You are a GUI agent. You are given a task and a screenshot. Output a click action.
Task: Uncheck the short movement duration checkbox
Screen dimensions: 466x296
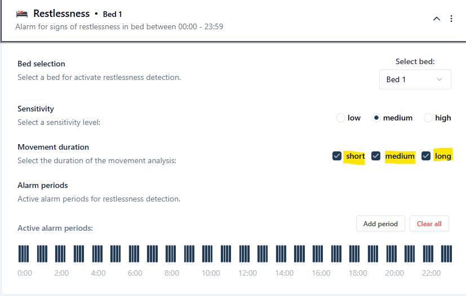(337, 156)
